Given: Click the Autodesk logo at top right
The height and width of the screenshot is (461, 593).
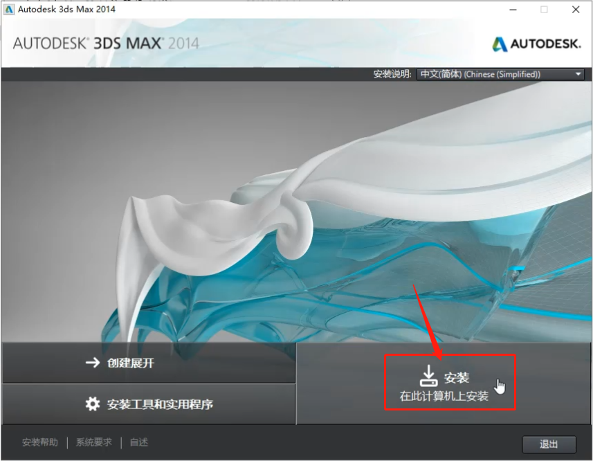Looking at the screenshot, I should 500,43.
